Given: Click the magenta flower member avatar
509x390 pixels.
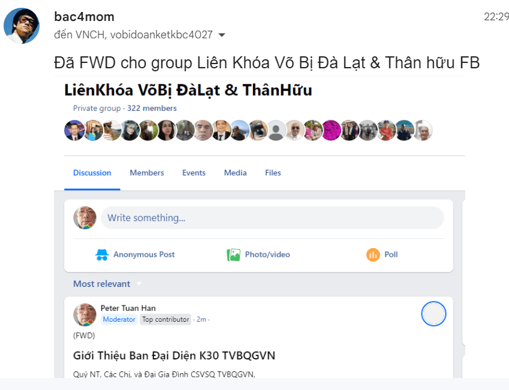Looking at the screenshot, I should tap(331, 131).
